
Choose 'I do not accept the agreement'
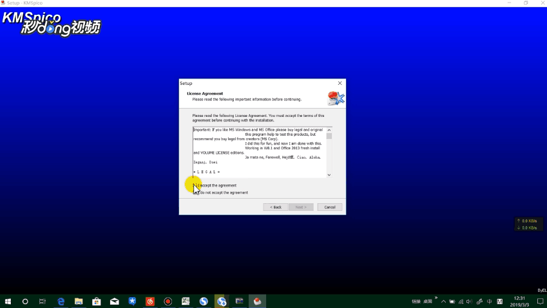pyautogui.click(x=195, y=192)
